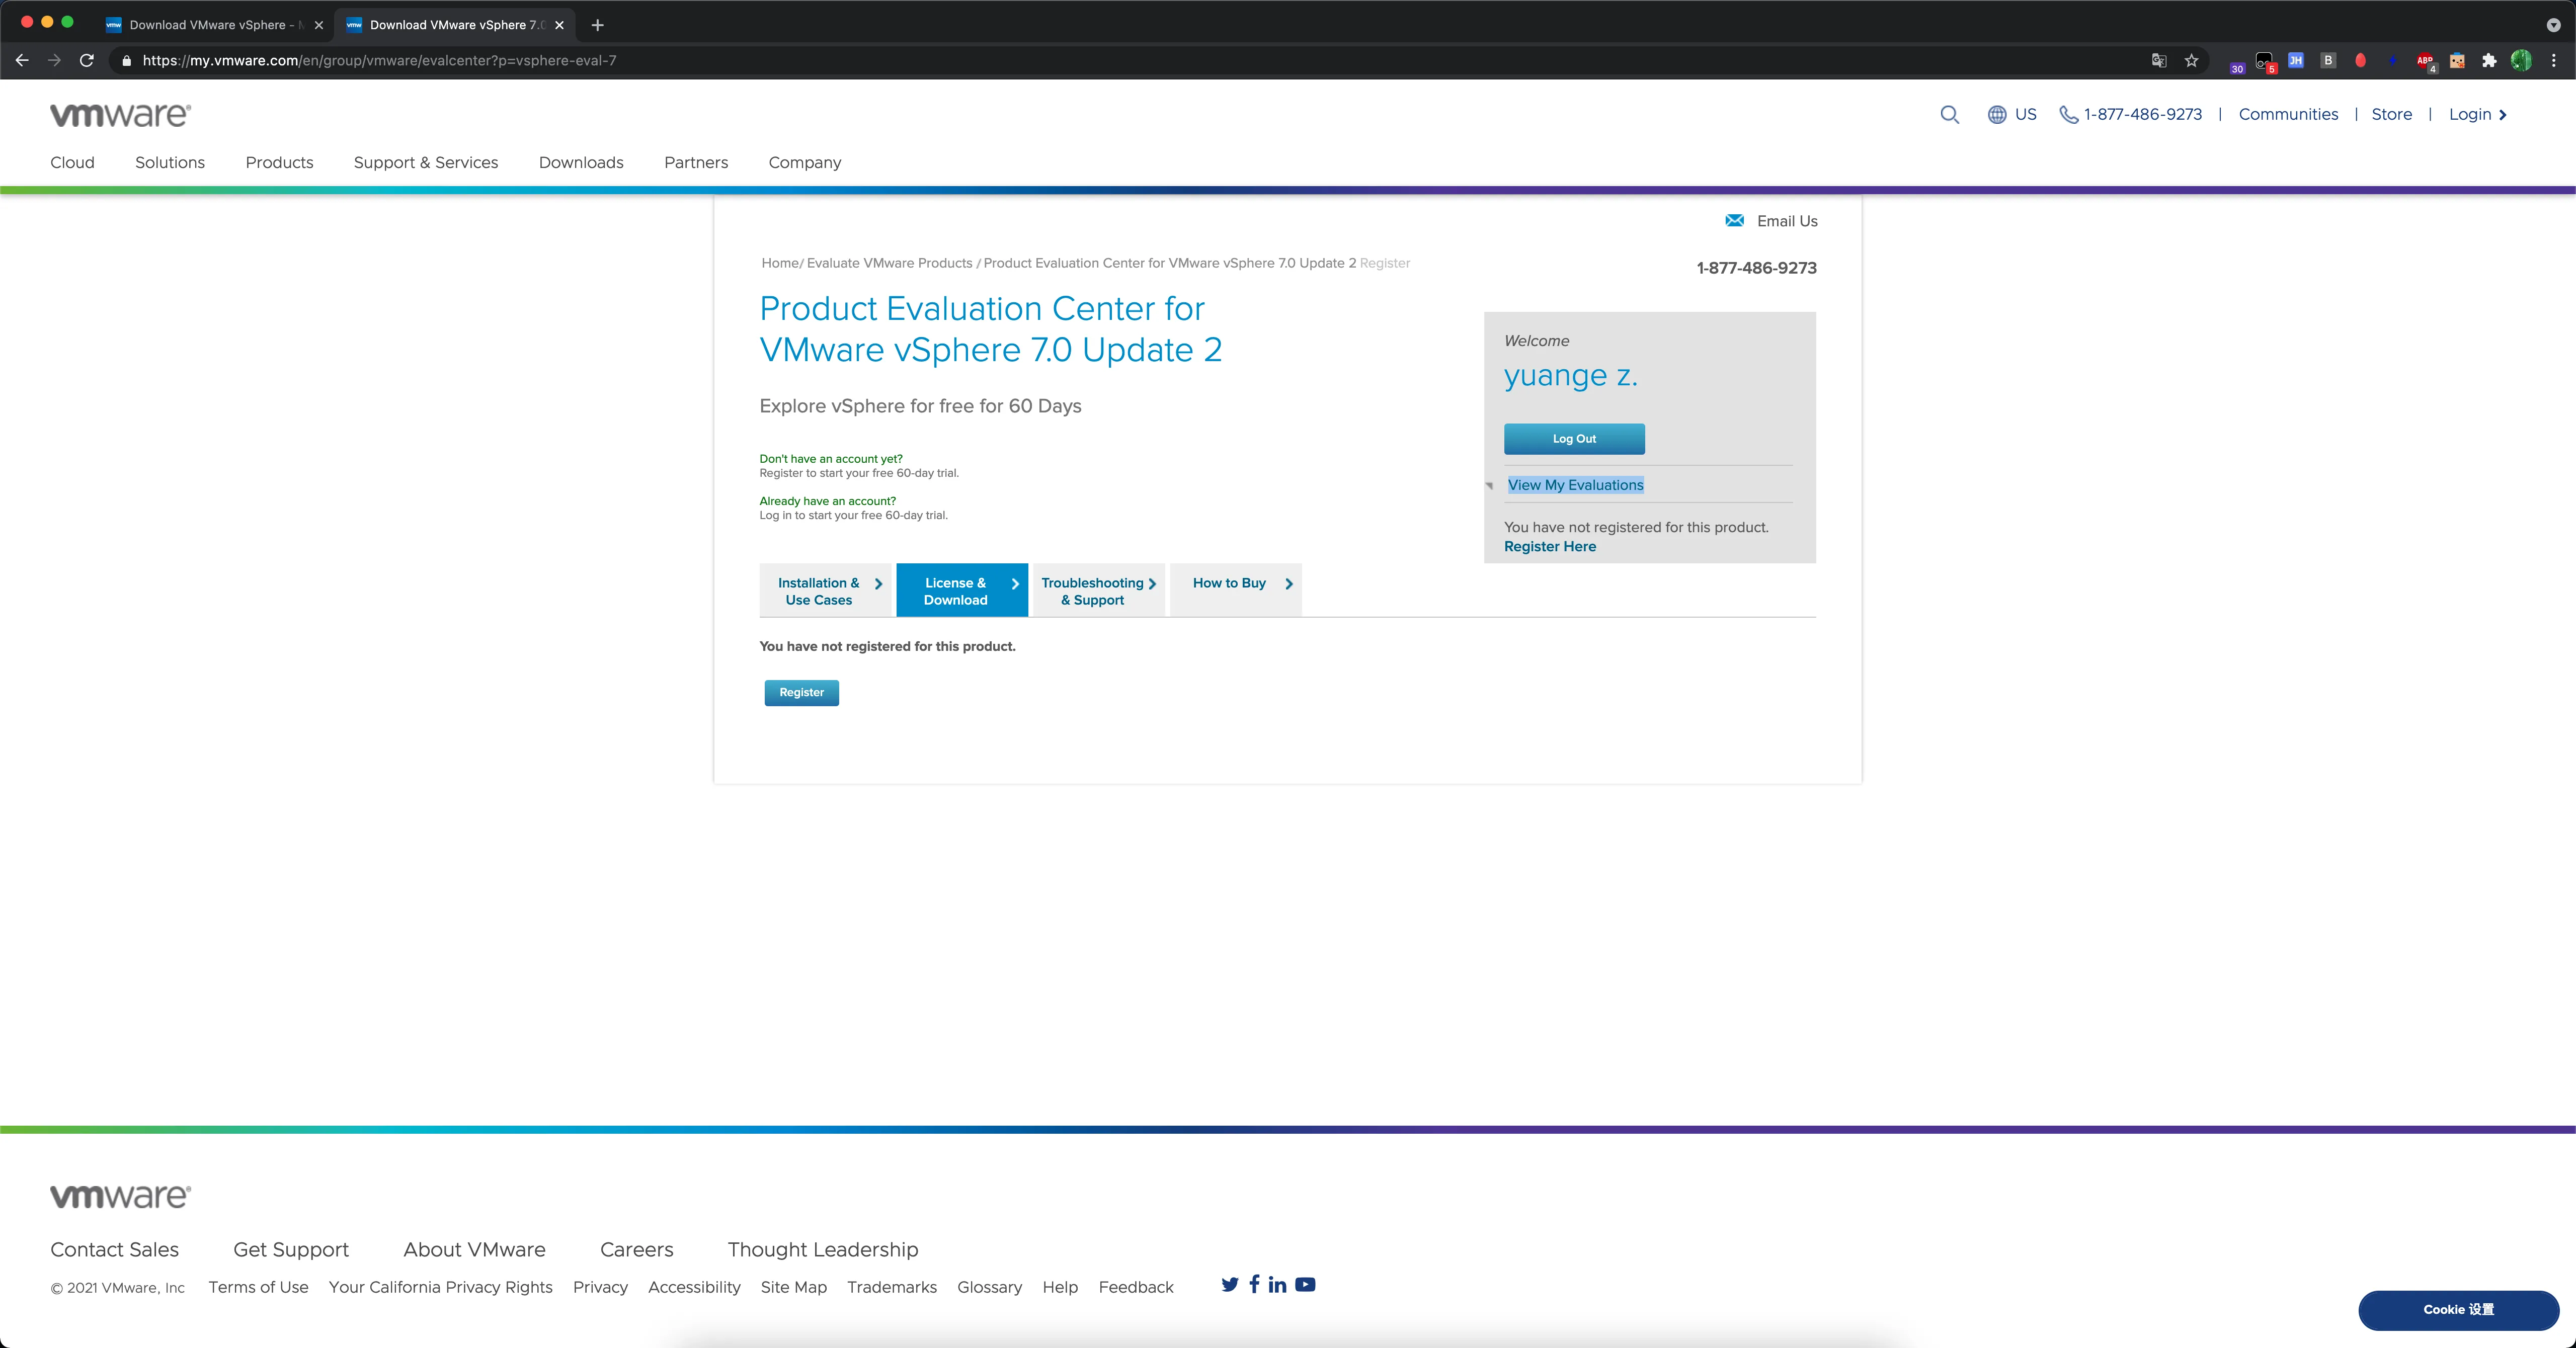
Task: Open Get Support in footer
Action: [x=291, y=1250]
